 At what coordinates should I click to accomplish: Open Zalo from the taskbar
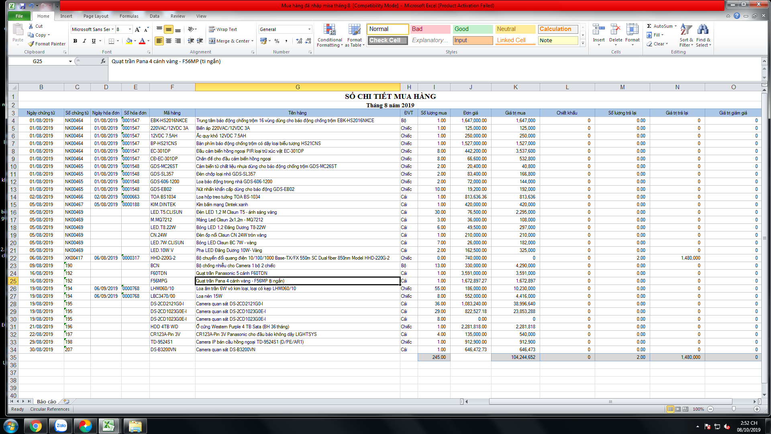[x=61, y=426]
